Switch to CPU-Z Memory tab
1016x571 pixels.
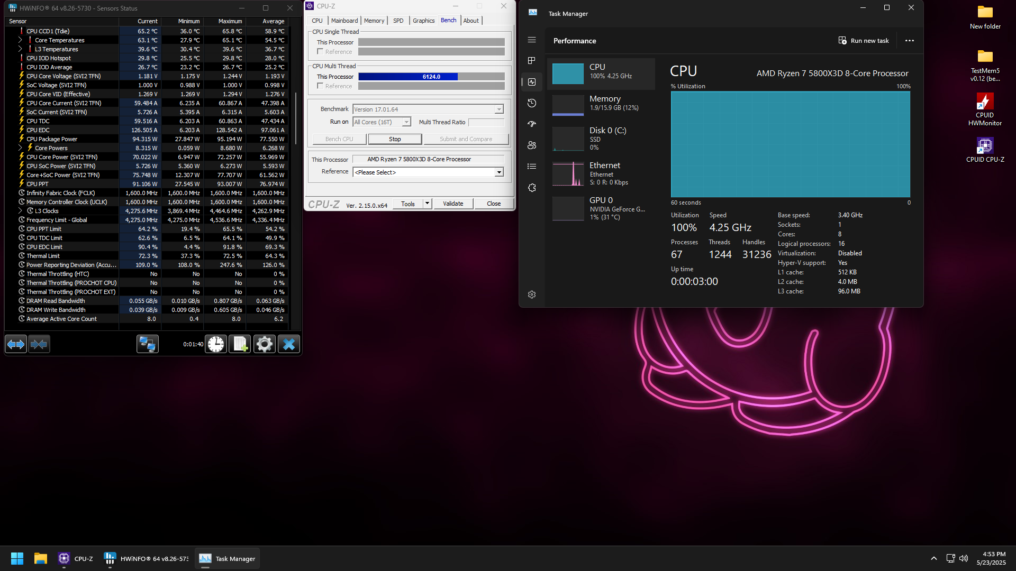coord(374,21)
